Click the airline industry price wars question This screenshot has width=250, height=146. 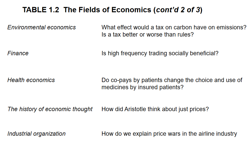click(x=169, y=134)
